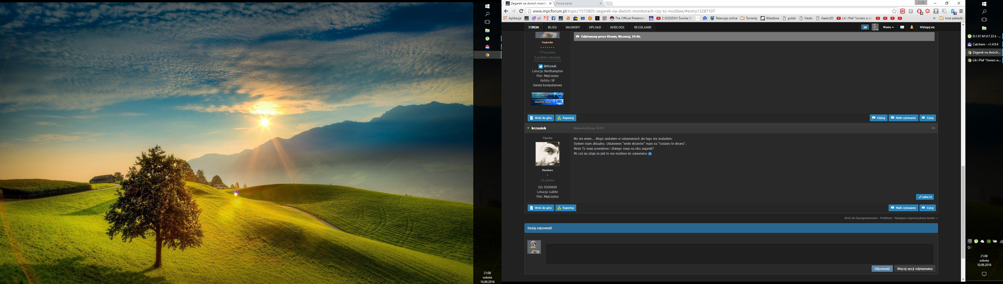Screen dimensions: 1003x284
Task: Click the scrollbar down arrow
Action: [963, 279]
